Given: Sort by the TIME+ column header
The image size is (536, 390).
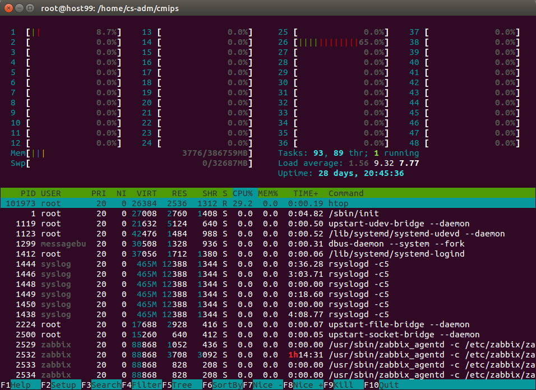Looking at the screenshot, I should coord(306,193).
